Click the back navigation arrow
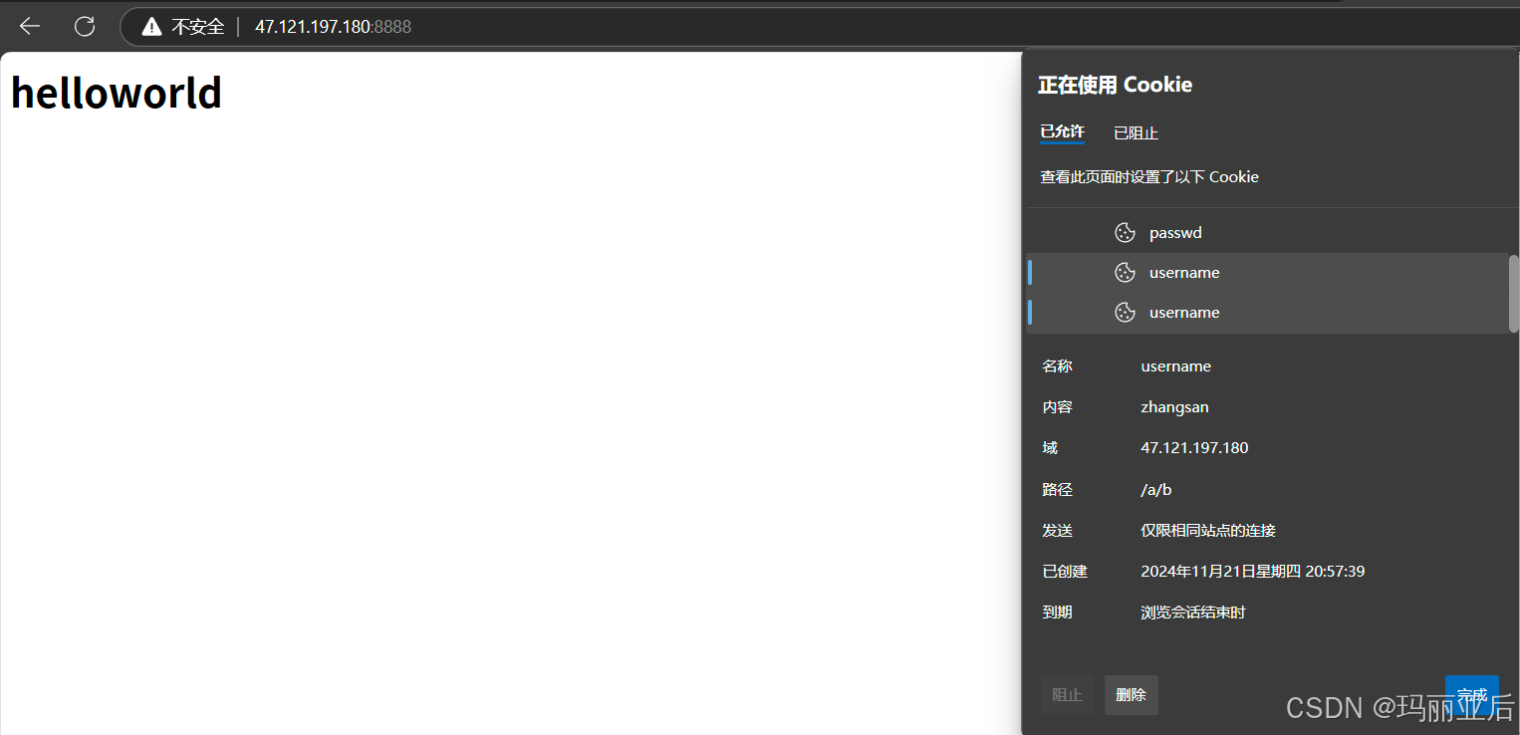 [x=29, y=26]
